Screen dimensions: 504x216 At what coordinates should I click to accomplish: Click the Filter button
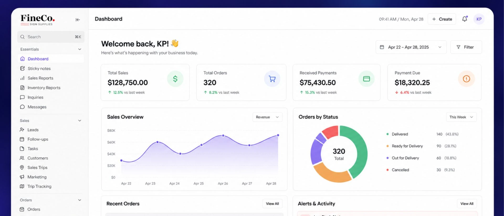click(466, 47)
